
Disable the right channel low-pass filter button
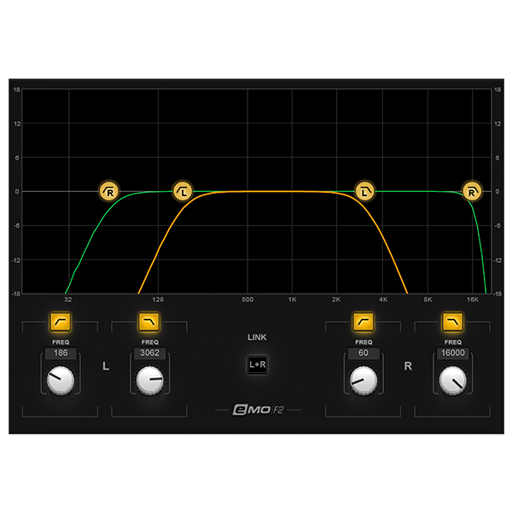pyautogui.click(x=451, y=322)
